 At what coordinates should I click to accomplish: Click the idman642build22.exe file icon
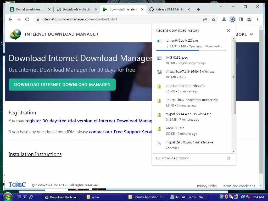tap(159, 41)
